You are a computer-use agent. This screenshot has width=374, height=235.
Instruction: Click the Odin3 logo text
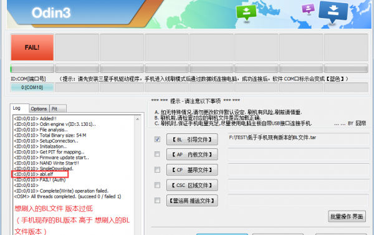tap(51, 12)
